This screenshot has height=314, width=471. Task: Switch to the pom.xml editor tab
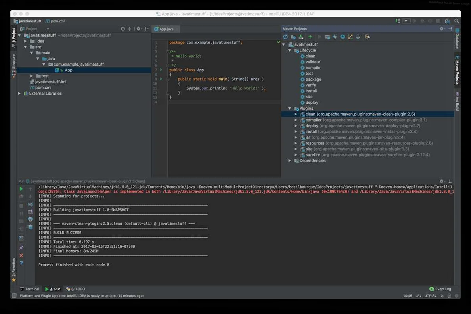tap(55, 21)
